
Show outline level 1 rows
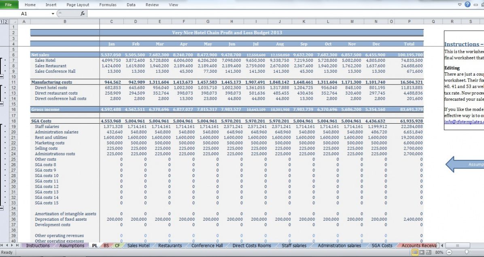[2, 21]
